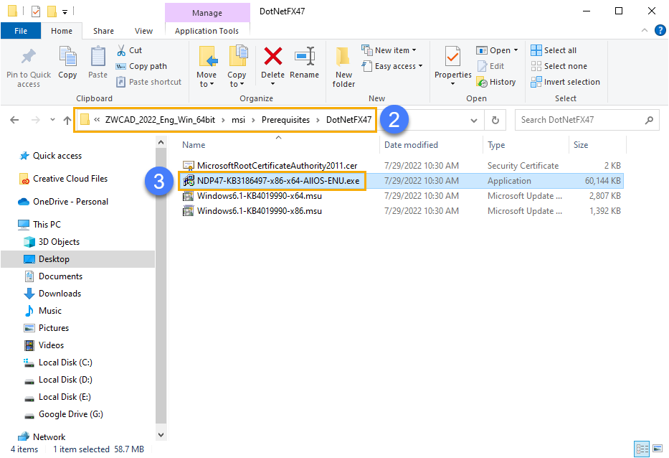Go back with the Back arrow
The height and width of the screenshot is (458, 669).
coord(14,120)
